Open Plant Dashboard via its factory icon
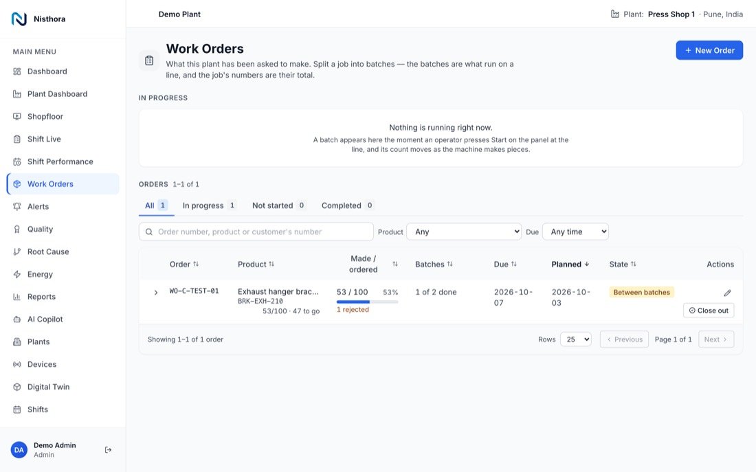The width and height of the screenshot is (756, 472). (17, 94)
